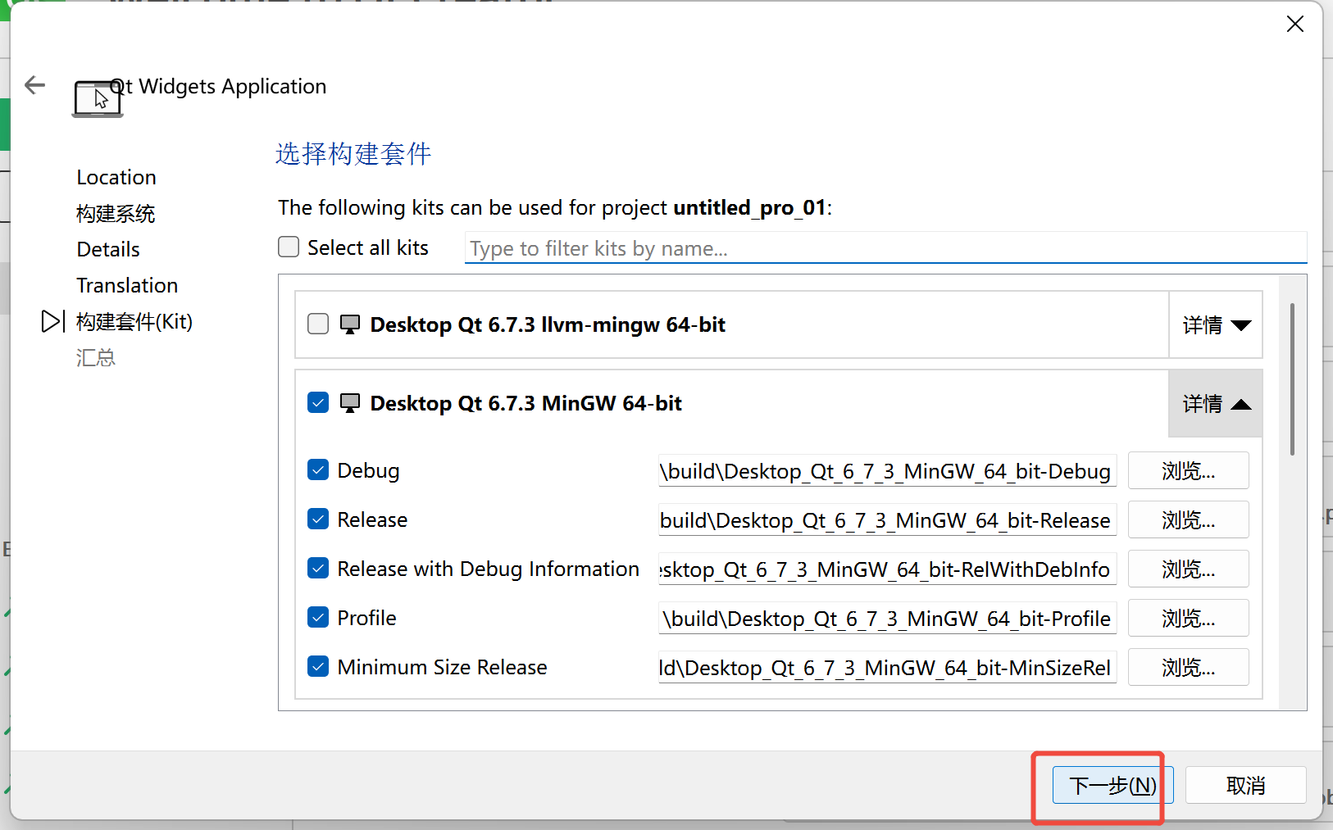Click the RelWithDebInfo build path field
Screen dimensions: 1333x830
(887, 569)
